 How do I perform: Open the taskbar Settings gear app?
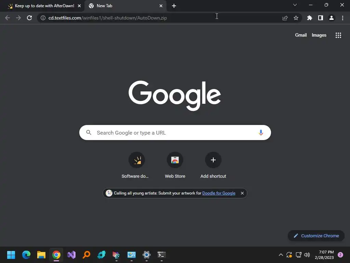(x=146, y=255)
